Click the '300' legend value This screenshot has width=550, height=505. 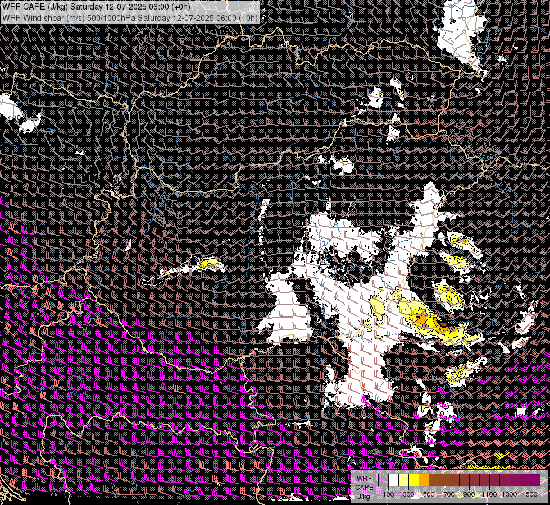(x=408, y=494)
